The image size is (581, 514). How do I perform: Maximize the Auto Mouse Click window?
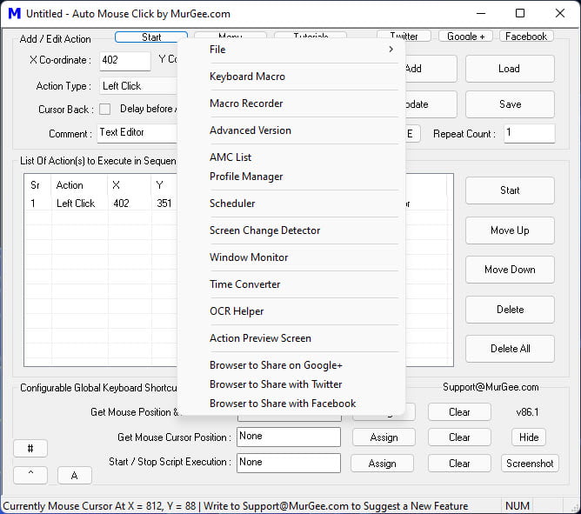[520, 13]
